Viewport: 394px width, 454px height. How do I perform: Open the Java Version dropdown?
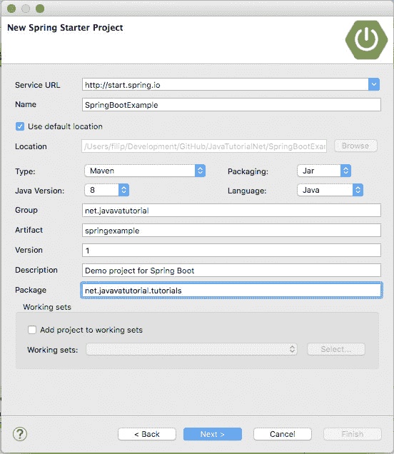106,190
